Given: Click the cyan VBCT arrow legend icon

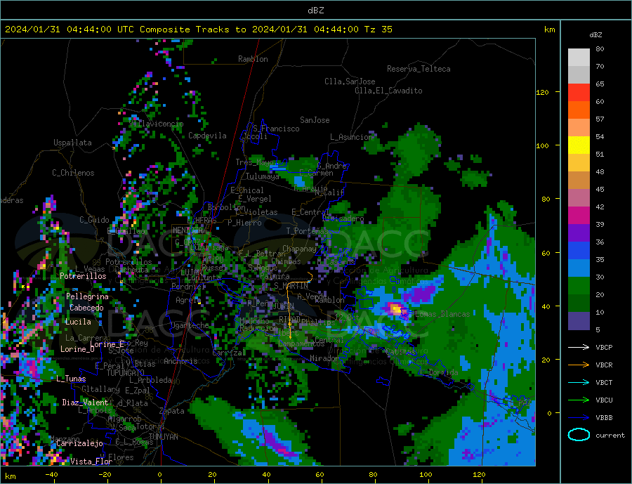Looking at the screenshot, I should click(x=579, y=382).
